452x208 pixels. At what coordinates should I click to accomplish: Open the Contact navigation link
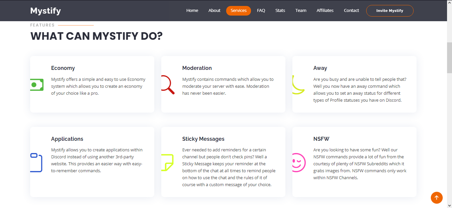pos(351,11)
